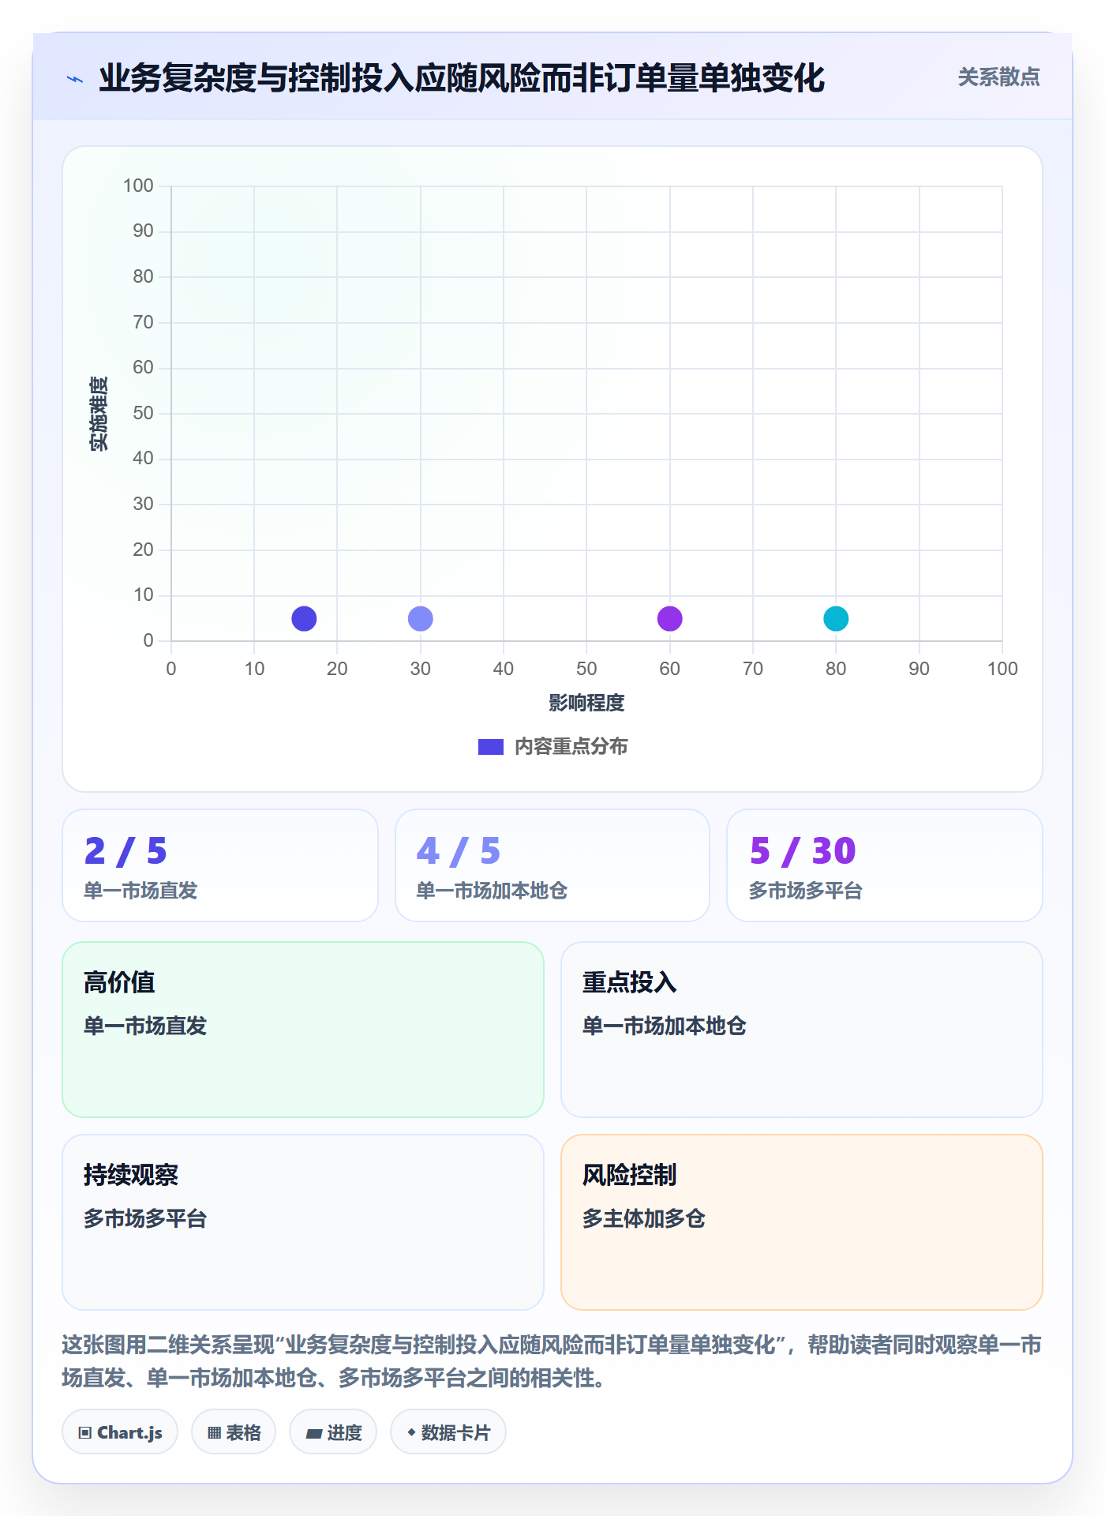Image resolution: width=1105 pixels, height=1516 pixels.
Task: Click the Chart.js chip
Action: pos(120,1432)
